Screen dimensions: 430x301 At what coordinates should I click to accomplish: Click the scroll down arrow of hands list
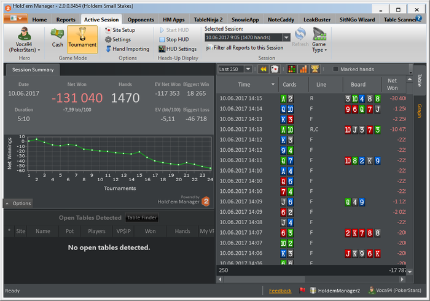tap(410, 272)
